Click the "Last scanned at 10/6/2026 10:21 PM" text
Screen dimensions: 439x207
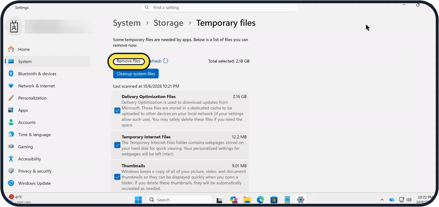click(x=146, y=86)
